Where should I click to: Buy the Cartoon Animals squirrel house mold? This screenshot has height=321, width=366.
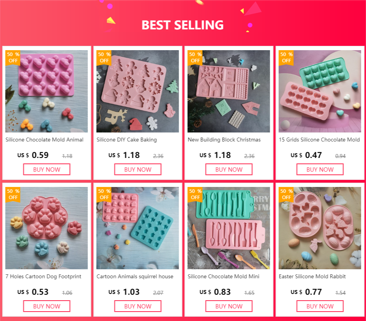(138, 306)
